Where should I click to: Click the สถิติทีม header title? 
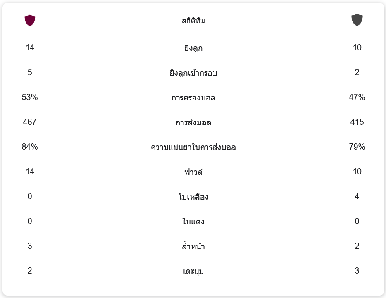(193, 21)
